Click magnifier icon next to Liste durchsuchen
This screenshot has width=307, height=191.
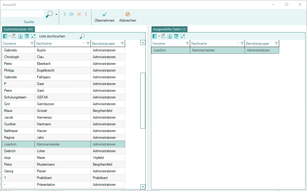coord(82,36)
